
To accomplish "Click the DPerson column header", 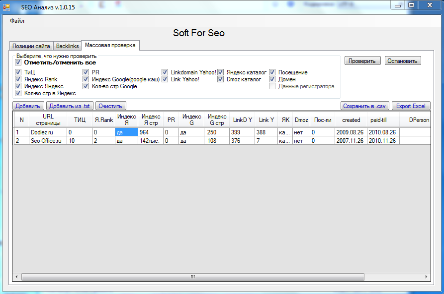I will [x=415, y=120].
